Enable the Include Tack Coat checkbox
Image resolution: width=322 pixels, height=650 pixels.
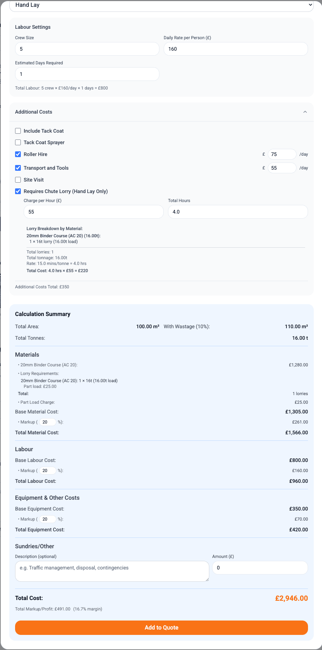[18, 131]
